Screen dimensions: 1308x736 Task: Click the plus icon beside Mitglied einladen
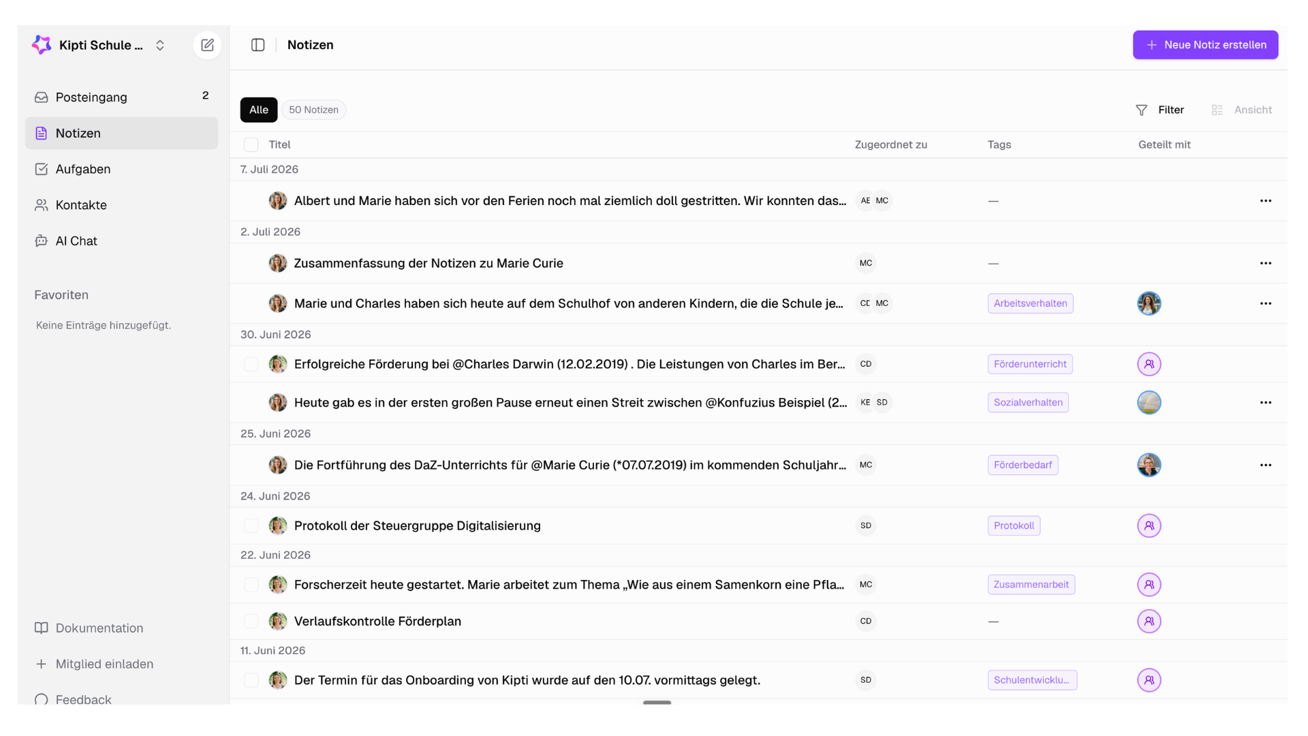pos(42,664)
